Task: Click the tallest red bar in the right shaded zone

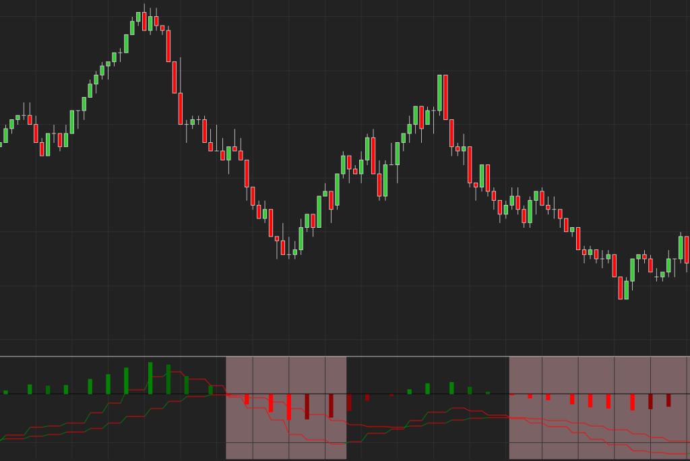Action: (x=632, y=402)
